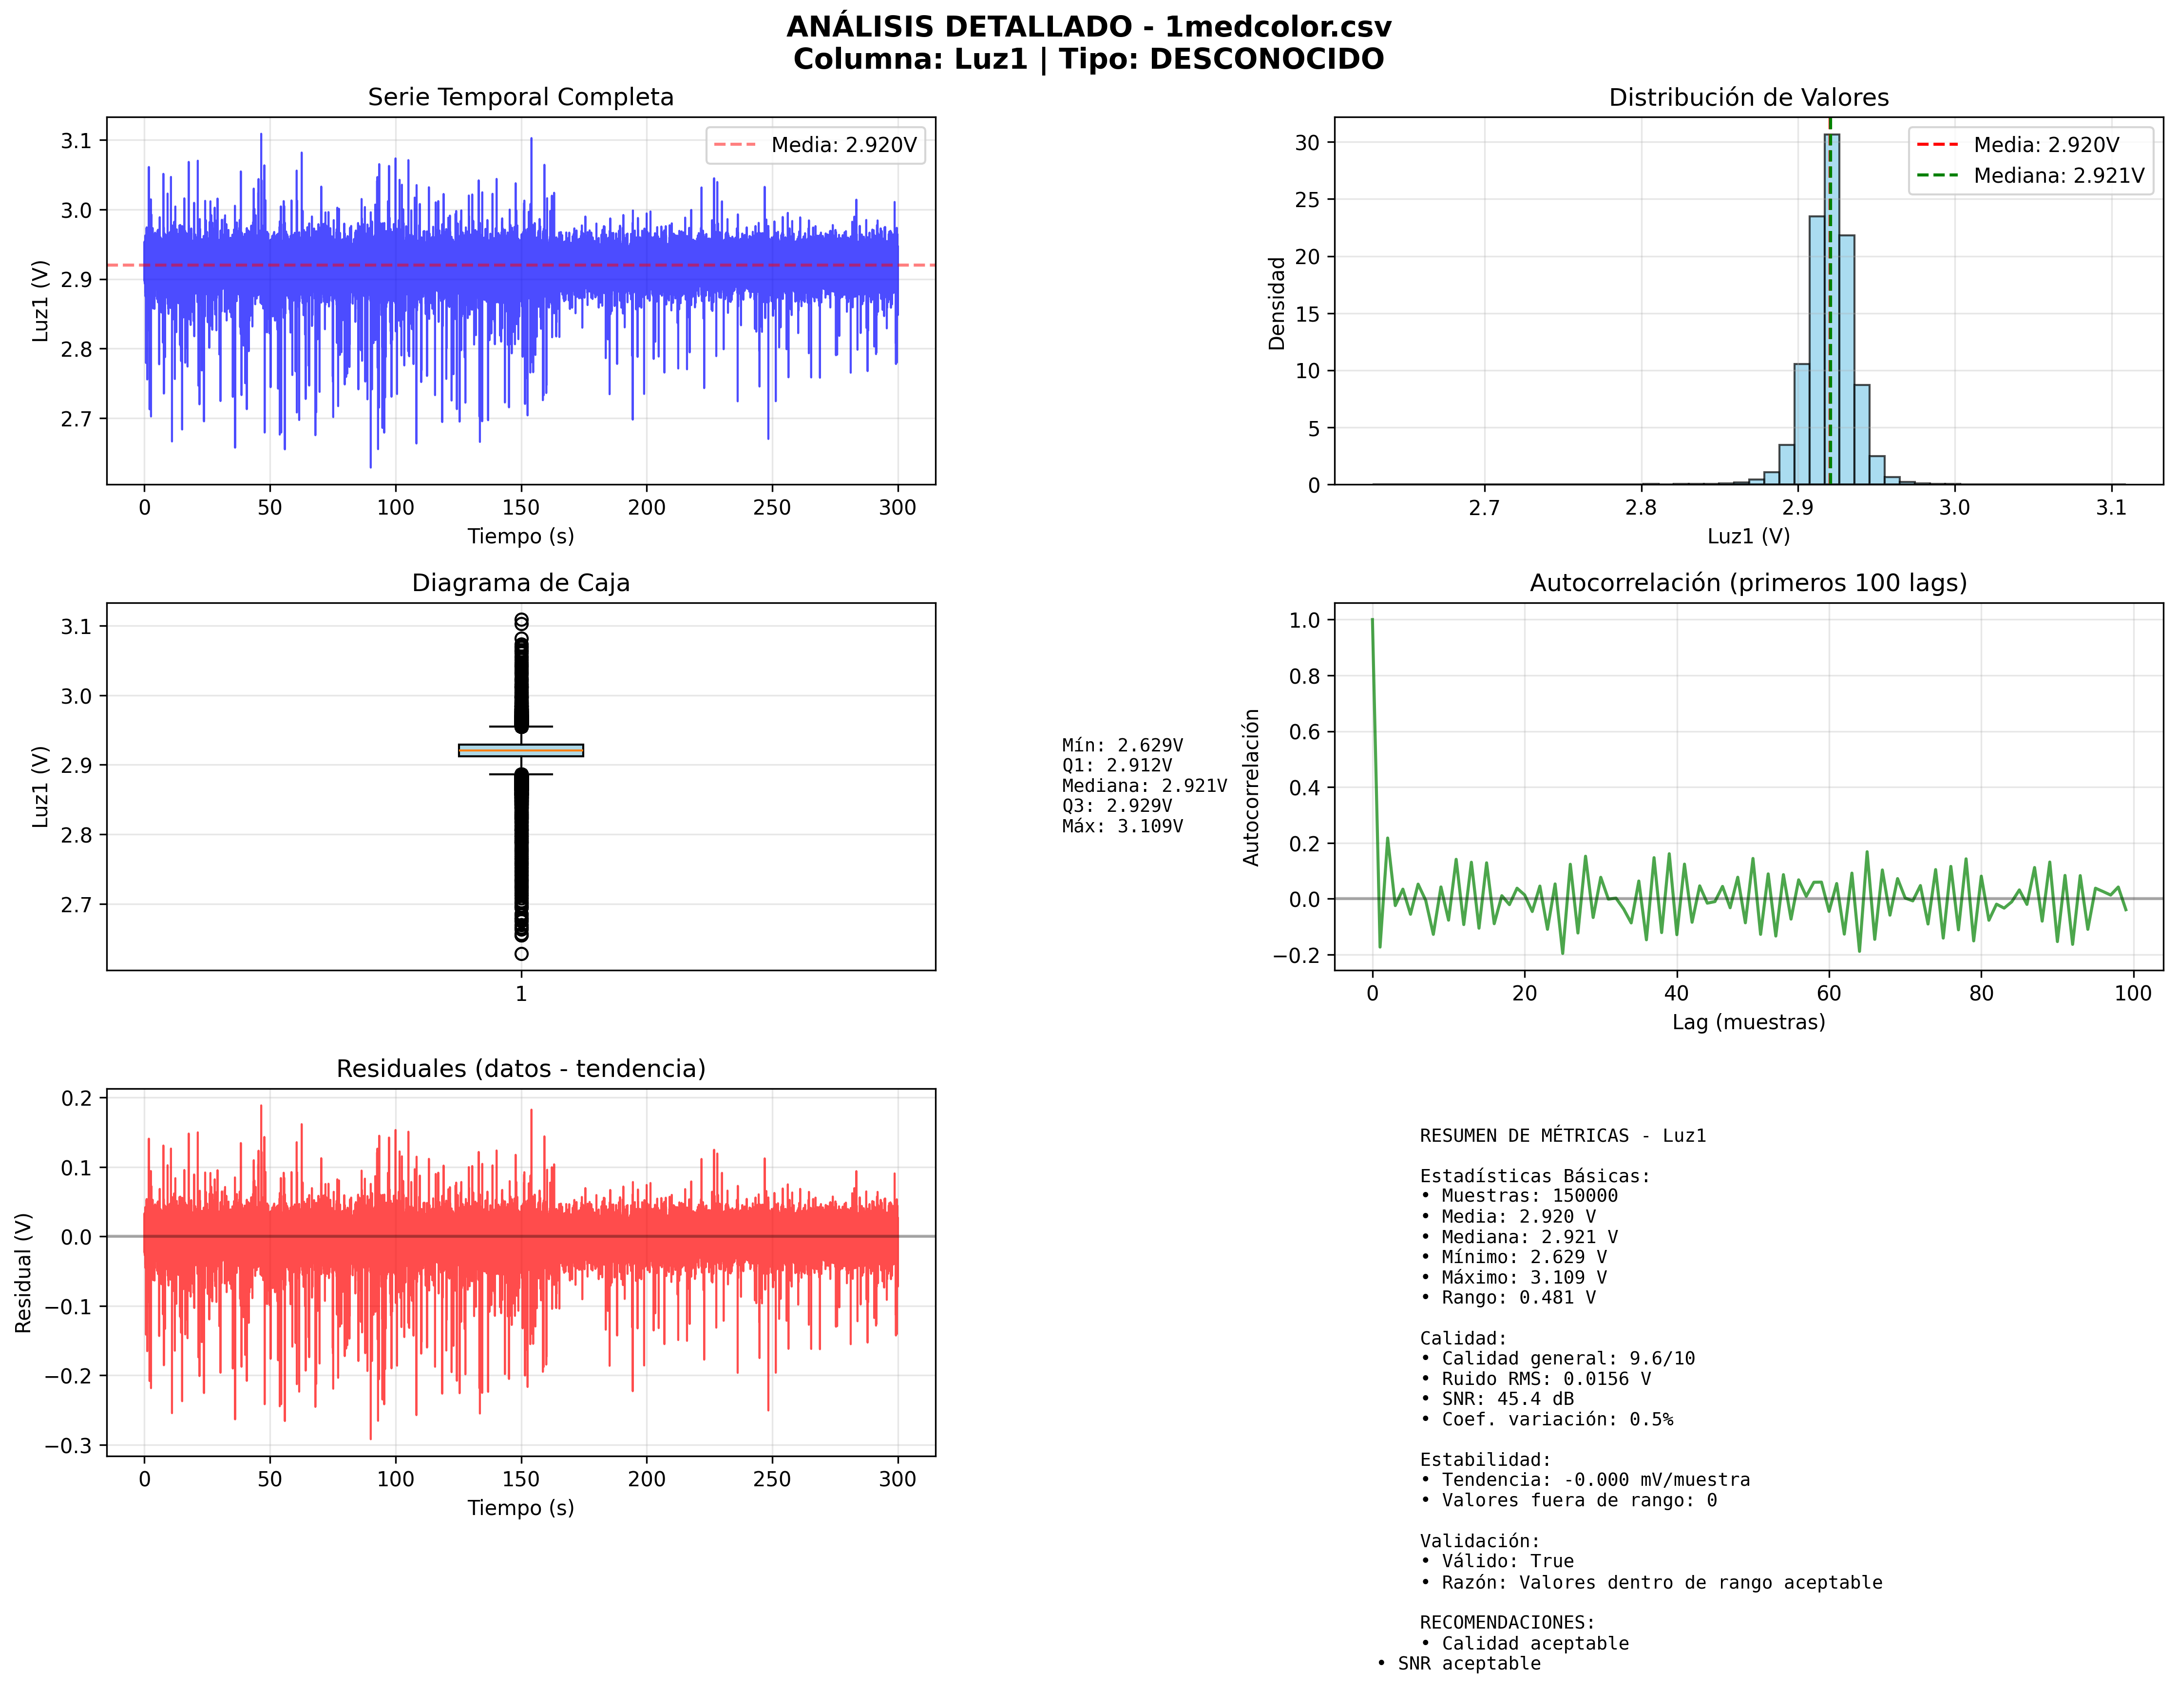Click the lowest outlier circle in boxplot
2178x1708 pixels.
[521, 953]
